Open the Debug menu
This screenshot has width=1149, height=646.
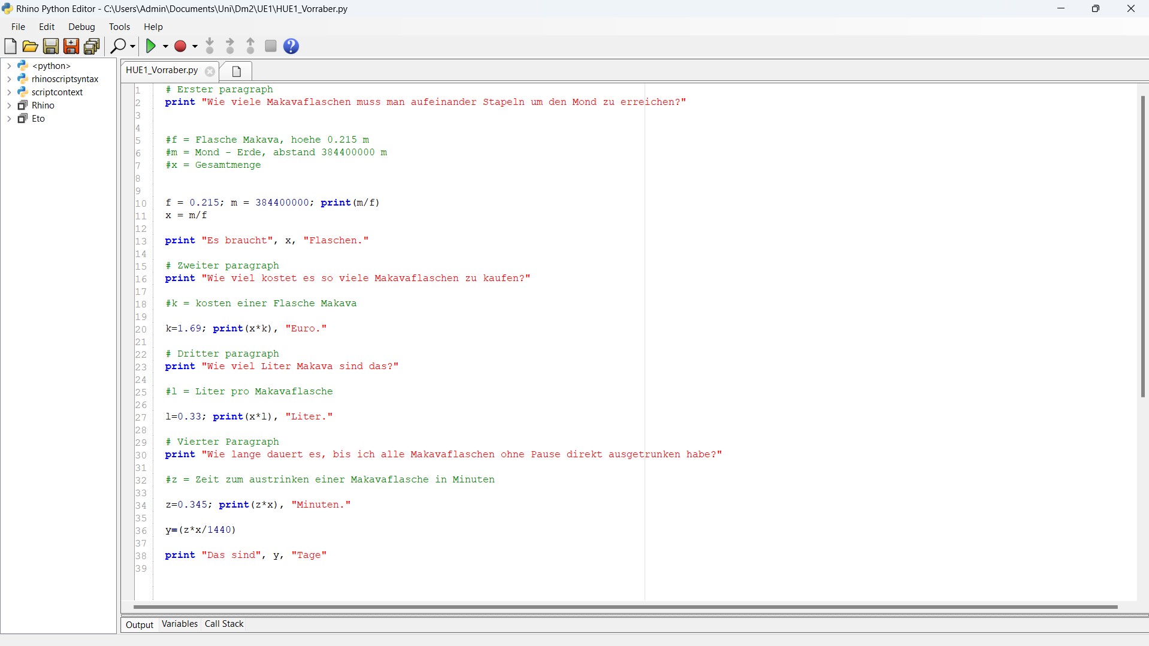(81, 26)
